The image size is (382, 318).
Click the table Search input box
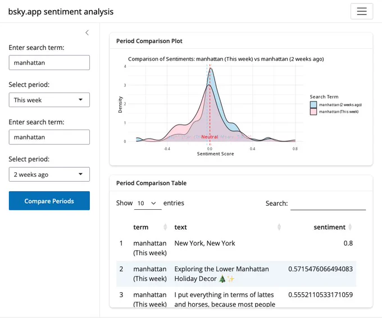[x=328, y=204]
